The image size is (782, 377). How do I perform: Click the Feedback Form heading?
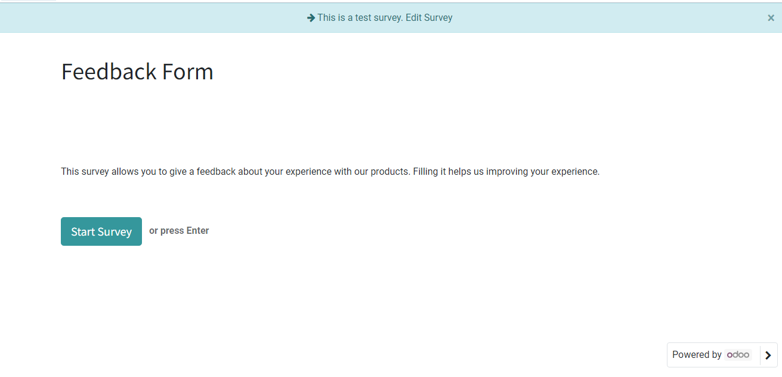pos(137,72)
